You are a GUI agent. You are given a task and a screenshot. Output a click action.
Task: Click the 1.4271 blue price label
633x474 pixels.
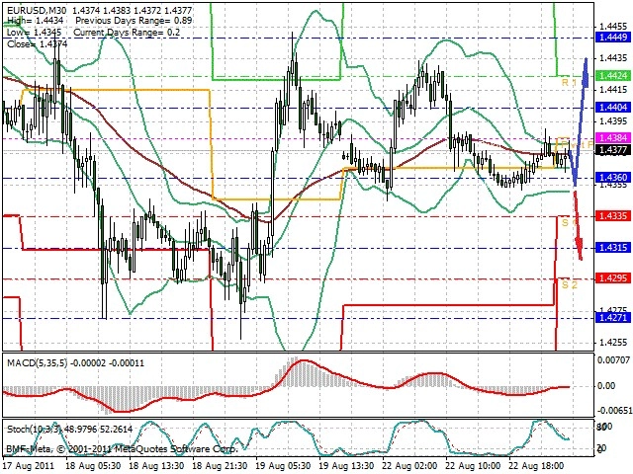pyautogui.click(x=613, y=318)
